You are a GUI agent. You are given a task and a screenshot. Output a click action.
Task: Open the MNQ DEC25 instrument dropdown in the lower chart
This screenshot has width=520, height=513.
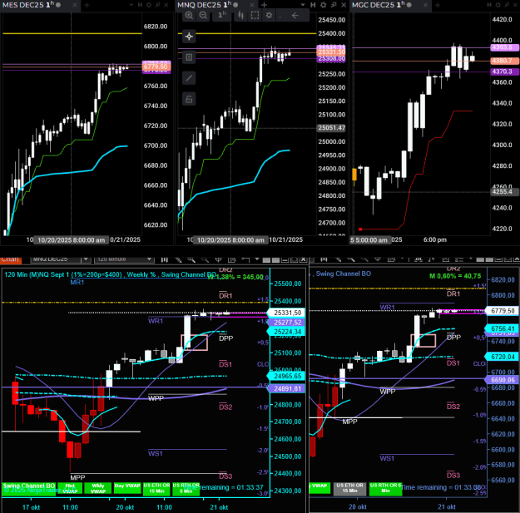pyautogui.click(x=86, y=259)
